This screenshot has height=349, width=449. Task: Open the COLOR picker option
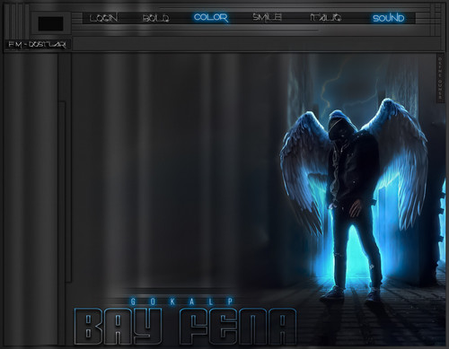211,17
